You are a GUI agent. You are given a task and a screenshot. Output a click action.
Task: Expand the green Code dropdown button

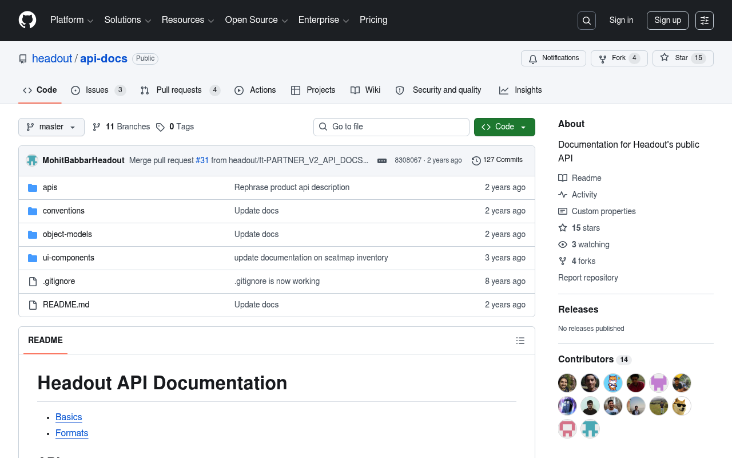click(504, 127)
